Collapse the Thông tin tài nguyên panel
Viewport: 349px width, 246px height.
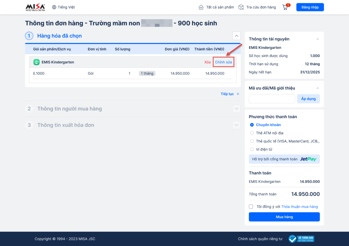pos(318,39)
